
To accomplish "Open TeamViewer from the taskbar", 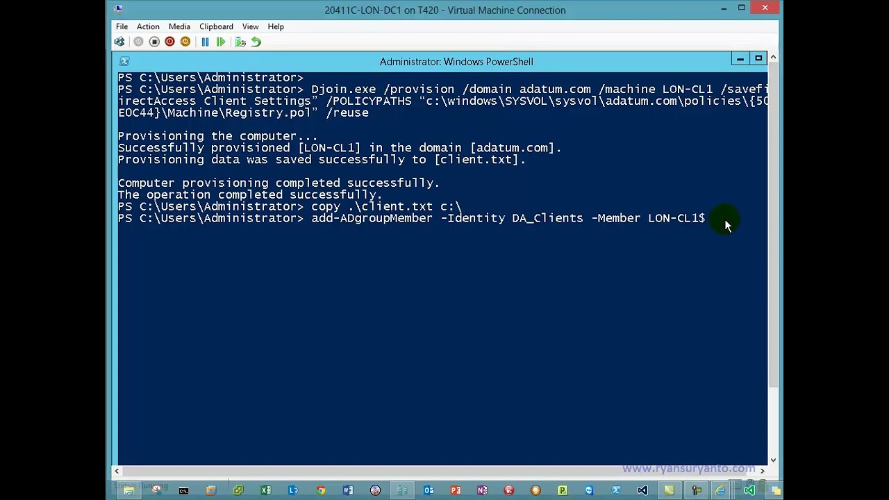I will [x=588, y=490].
